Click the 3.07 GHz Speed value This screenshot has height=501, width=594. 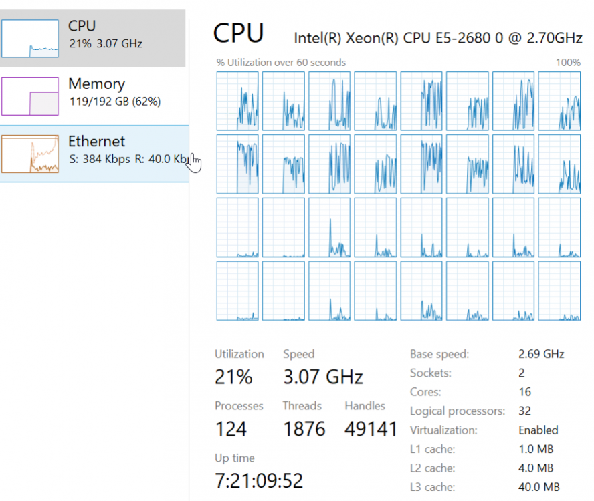[322, 377]
